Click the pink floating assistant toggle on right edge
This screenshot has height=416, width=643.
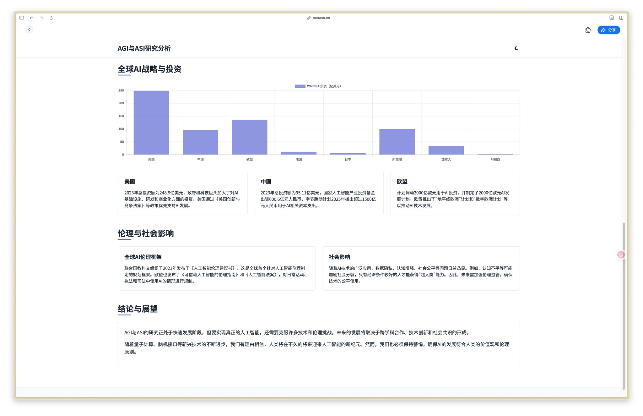(x=621, y=255)
